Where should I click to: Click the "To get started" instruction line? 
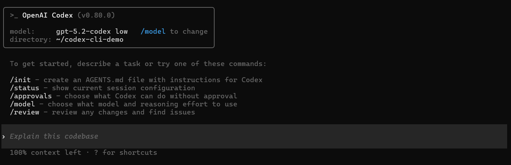click(138, 64)
